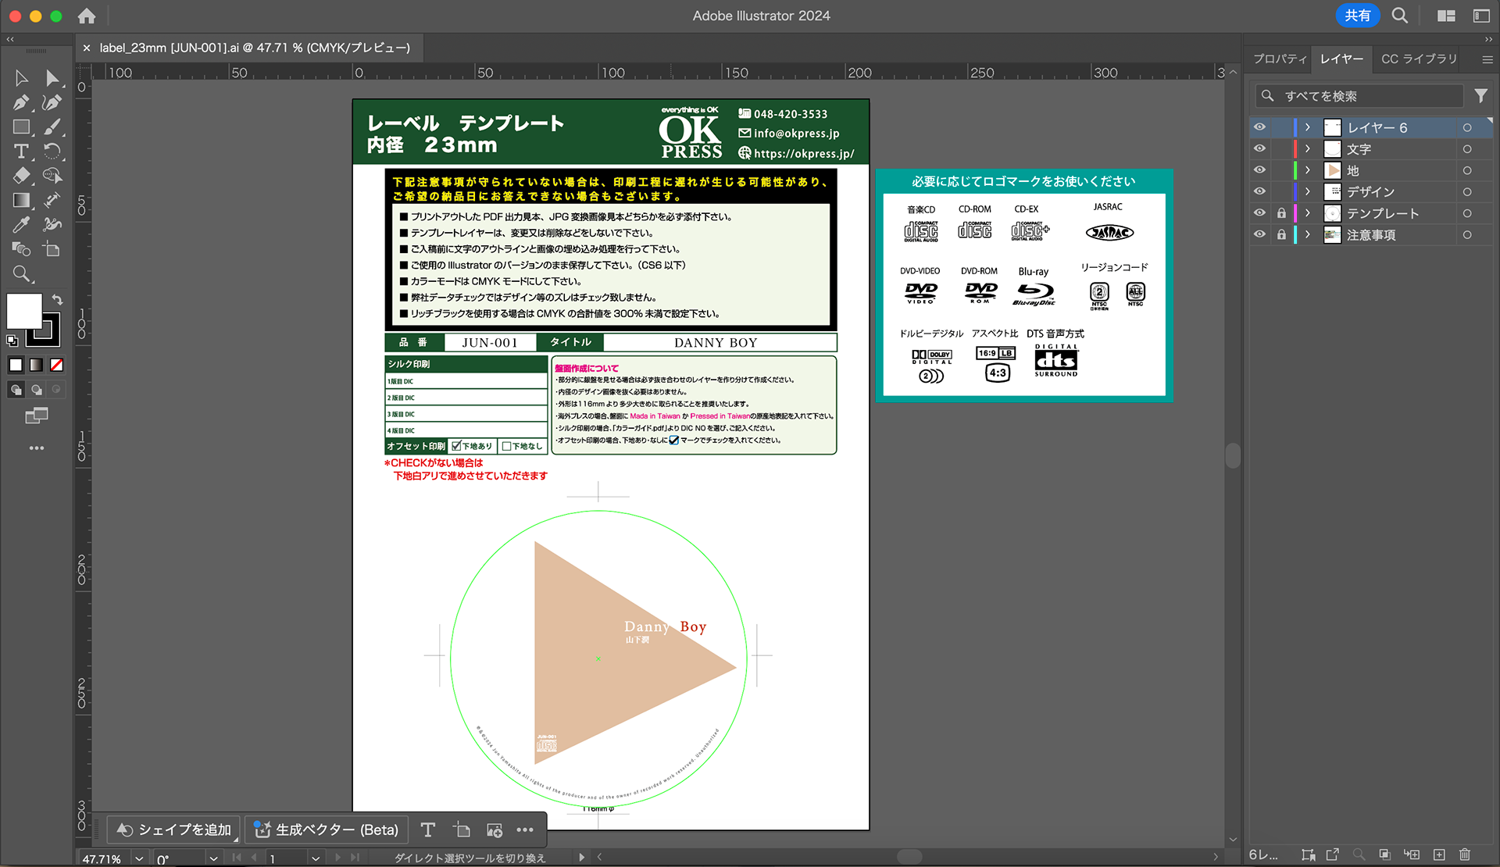1500x867 pixels.
Task: Select the Gradient tool
Action: pos(21,201)
